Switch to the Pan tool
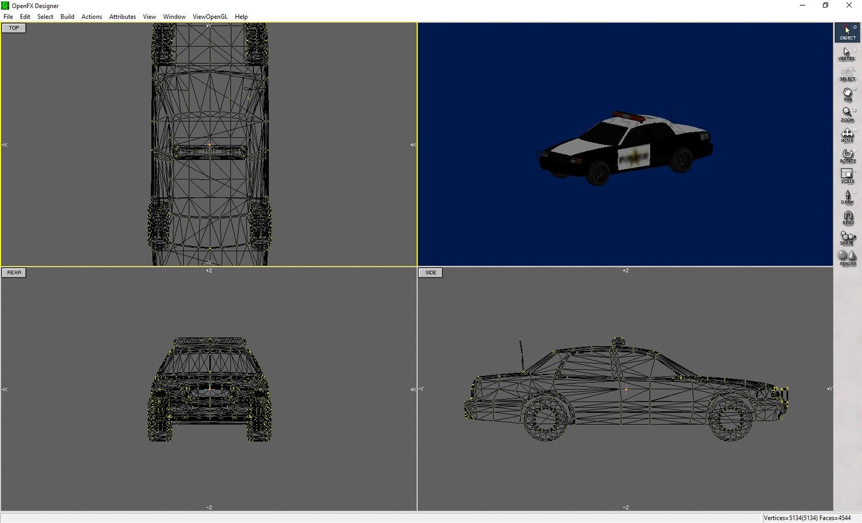Viewport: 862px width, 523px height. (x=847, y=94)
